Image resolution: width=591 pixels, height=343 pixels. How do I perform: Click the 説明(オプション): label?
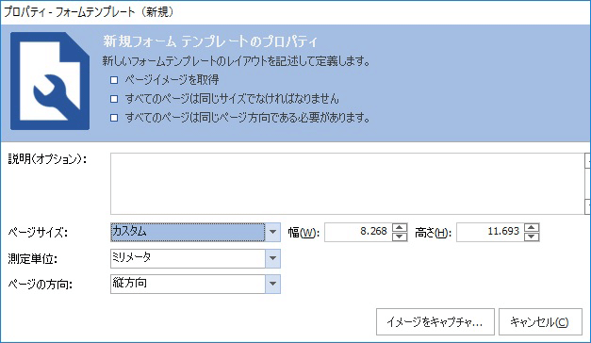pyautogui.click(x=47, y=159)
